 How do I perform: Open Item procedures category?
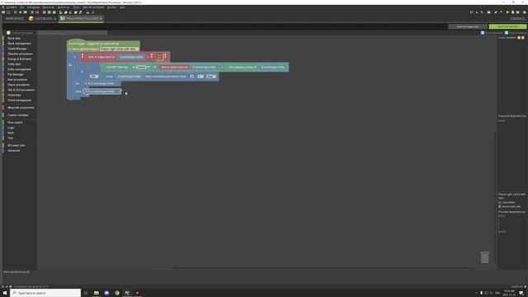tap(17, 80)
